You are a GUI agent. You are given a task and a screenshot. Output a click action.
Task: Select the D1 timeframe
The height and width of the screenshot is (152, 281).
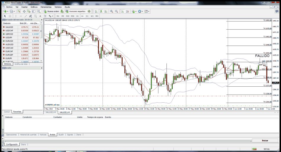[x=87, y=16]
